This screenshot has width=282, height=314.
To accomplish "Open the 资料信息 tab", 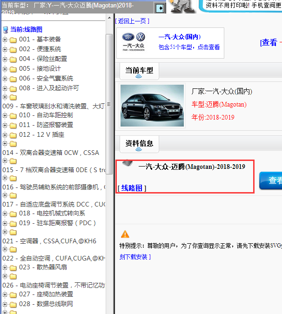I will click(x=139, y=144).
